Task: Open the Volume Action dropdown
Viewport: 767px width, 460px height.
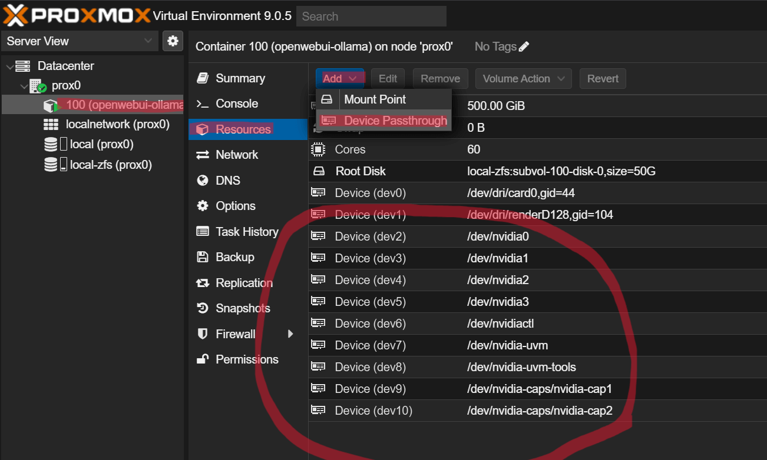Action: (x=524, y=79)
